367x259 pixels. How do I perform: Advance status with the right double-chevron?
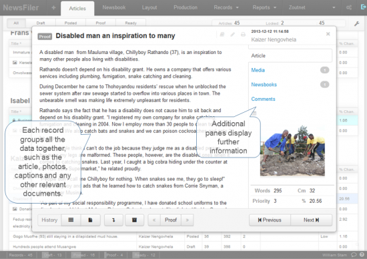tap(188, 220)
